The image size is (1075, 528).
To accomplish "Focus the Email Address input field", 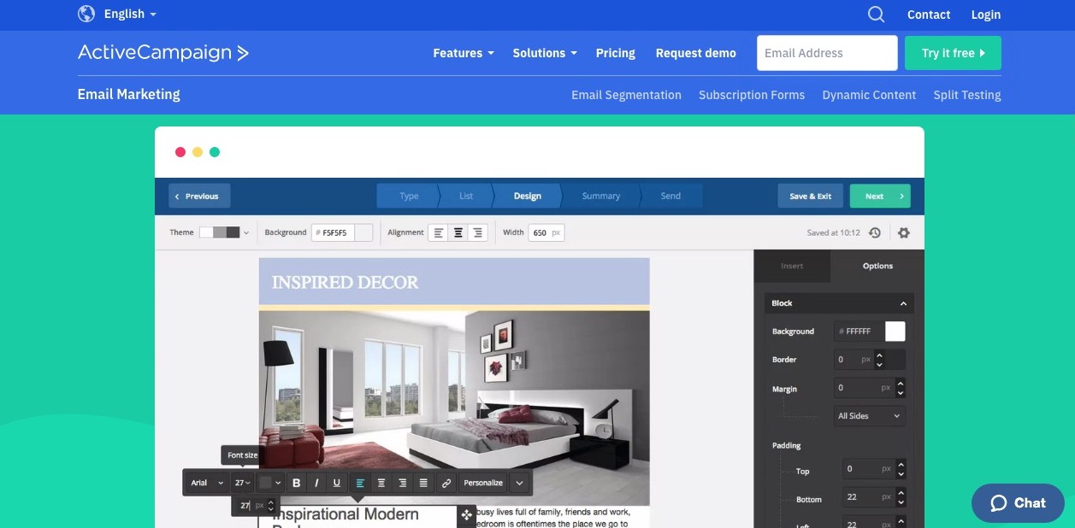I will (x=827, y=53).
